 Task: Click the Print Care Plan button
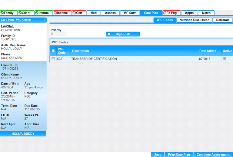click(x=179, y=155)
